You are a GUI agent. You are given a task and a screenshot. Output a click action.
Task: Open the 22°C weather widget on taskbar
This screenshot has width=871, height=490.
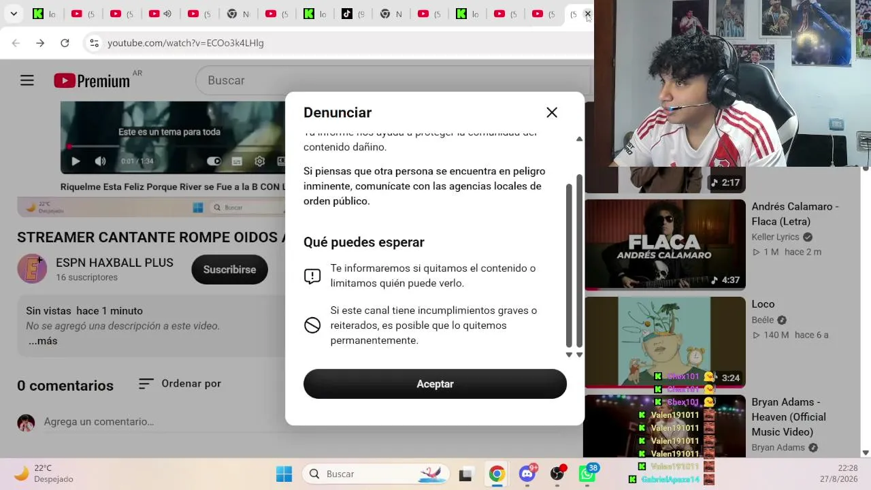click(44, 474)
